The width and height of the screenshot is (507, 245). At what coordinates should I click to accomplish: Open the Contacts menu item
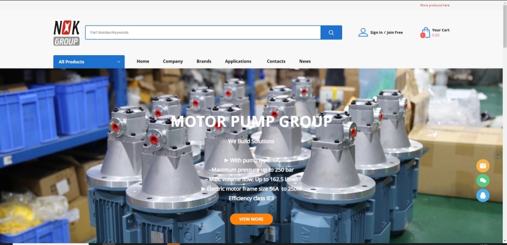click(x=276, y=61)
